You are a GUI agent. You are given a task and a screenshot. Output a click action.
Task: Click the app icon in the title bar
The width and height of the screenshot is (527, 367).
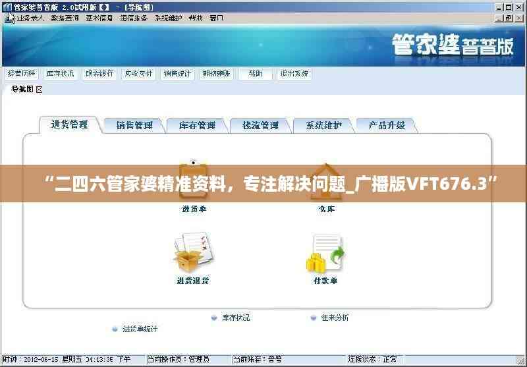7,7
